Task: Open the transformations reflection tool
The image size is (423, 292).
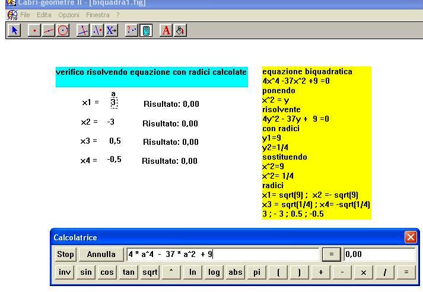Action: click(x=97, y=30)
